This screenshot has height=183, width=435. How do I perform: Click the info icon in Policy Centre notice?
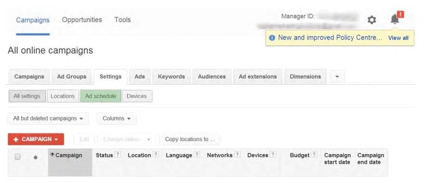click(272, 38)
